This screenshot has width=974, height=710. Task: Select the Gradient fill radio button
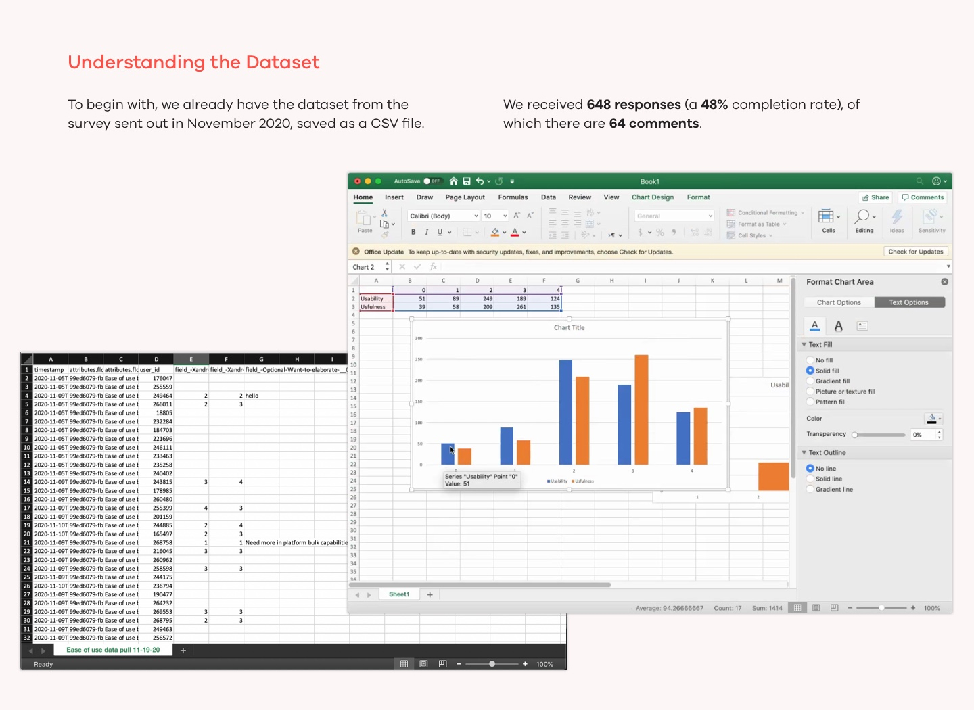pos(810,381)
